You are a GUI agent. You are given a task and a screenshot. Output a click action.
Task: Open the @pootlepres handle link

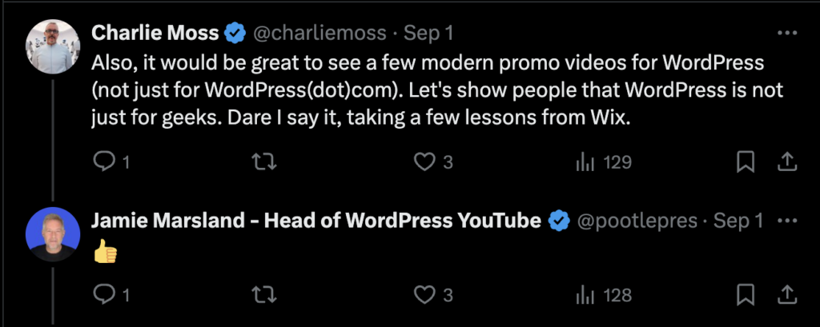coord(637,221)
